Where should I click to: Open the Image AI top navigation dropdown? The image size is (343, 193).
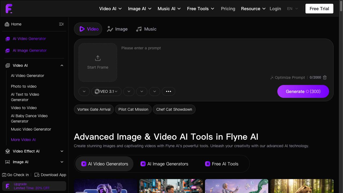(140, 9)
